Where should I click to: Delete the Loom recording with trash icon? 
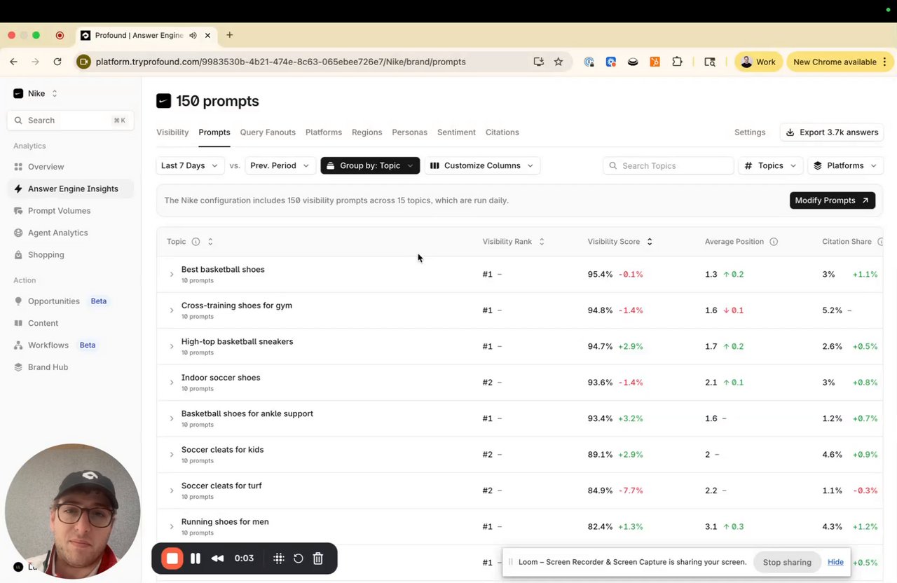point(317,558)
